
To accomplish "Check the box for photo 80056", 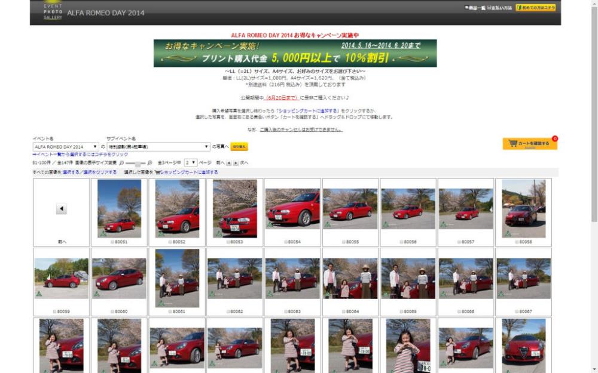I will click(402, 242).
